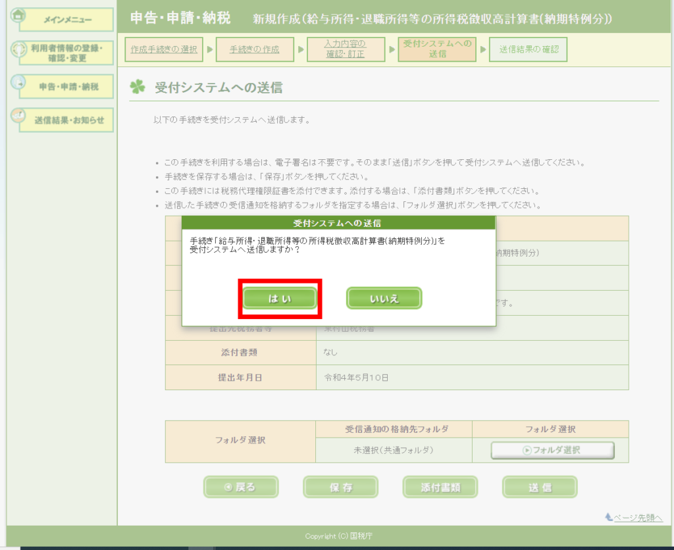The image size is (674, 550).
Task: Click the 申告・申請・納税 sidebar icon
Action: (x=19, y=83)
